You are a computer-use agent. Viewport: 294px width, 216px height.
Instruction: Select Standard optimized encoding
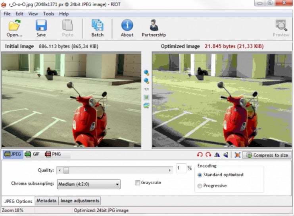[x=200, y=175]
